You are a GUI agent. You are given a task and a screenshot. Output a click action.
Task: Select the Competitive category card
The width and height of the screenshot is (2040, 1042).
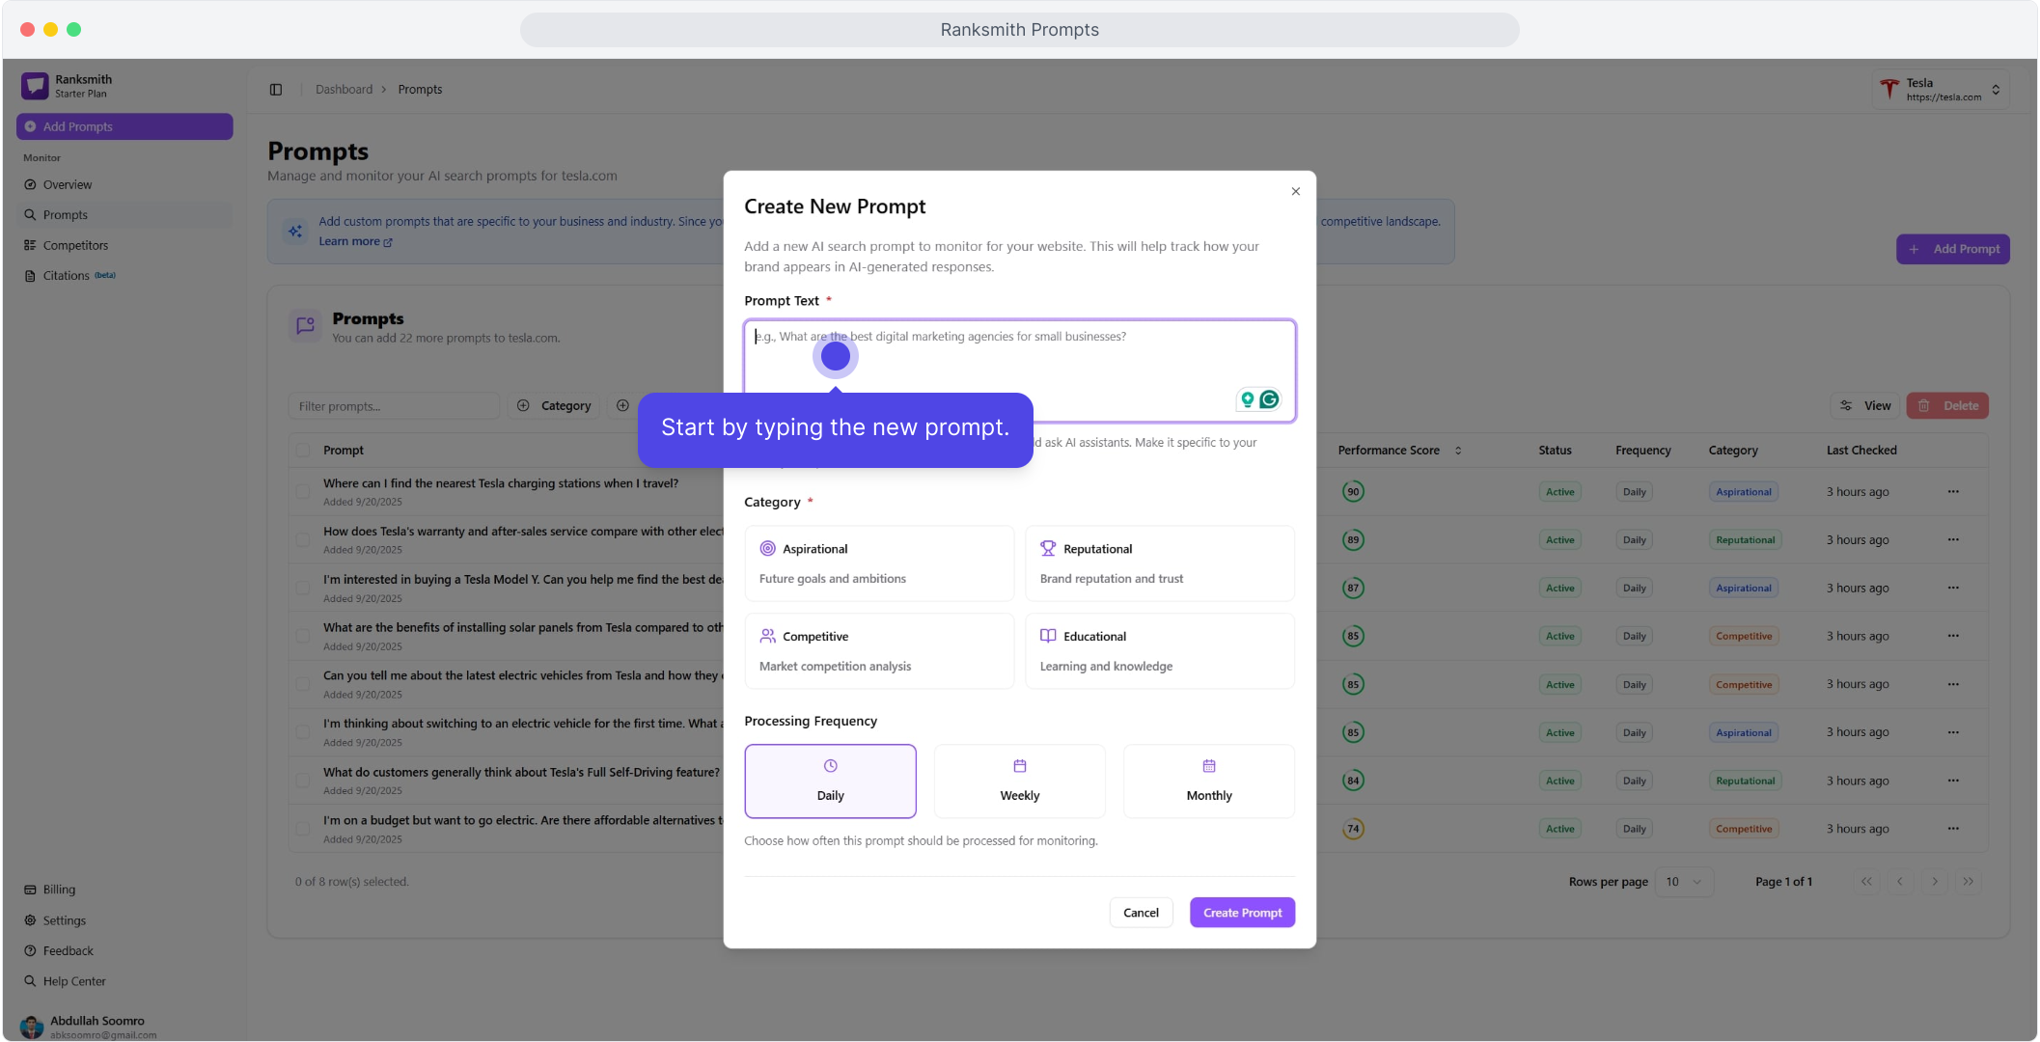tap(879, 651)
